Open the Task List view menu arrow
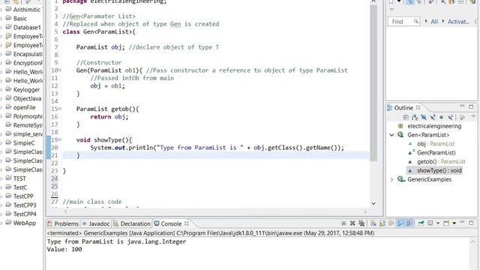The height and width of the screenshot is (270, 480). coord(391,10)
